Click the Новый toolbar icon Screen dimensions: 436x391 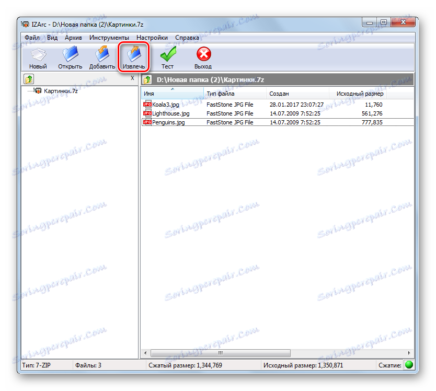38,54
